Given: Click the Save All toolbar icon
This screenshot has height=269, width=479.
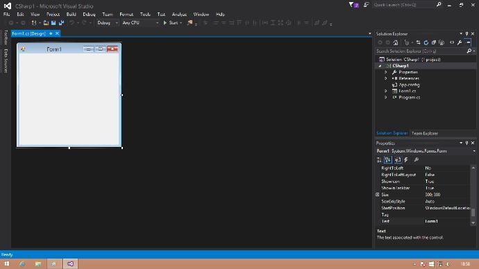Looking at the screenshot, I should tap(61, 23).
